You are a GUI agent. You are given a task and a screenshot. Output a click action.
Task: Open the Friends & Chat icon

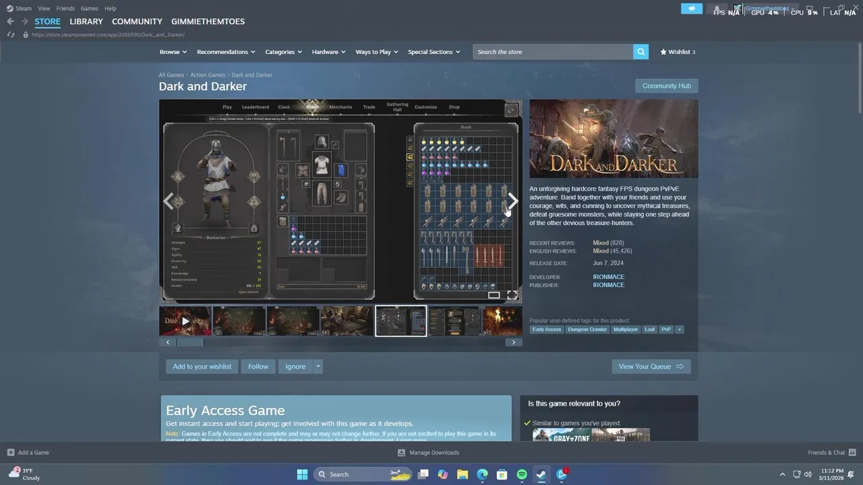pos(852,453)
